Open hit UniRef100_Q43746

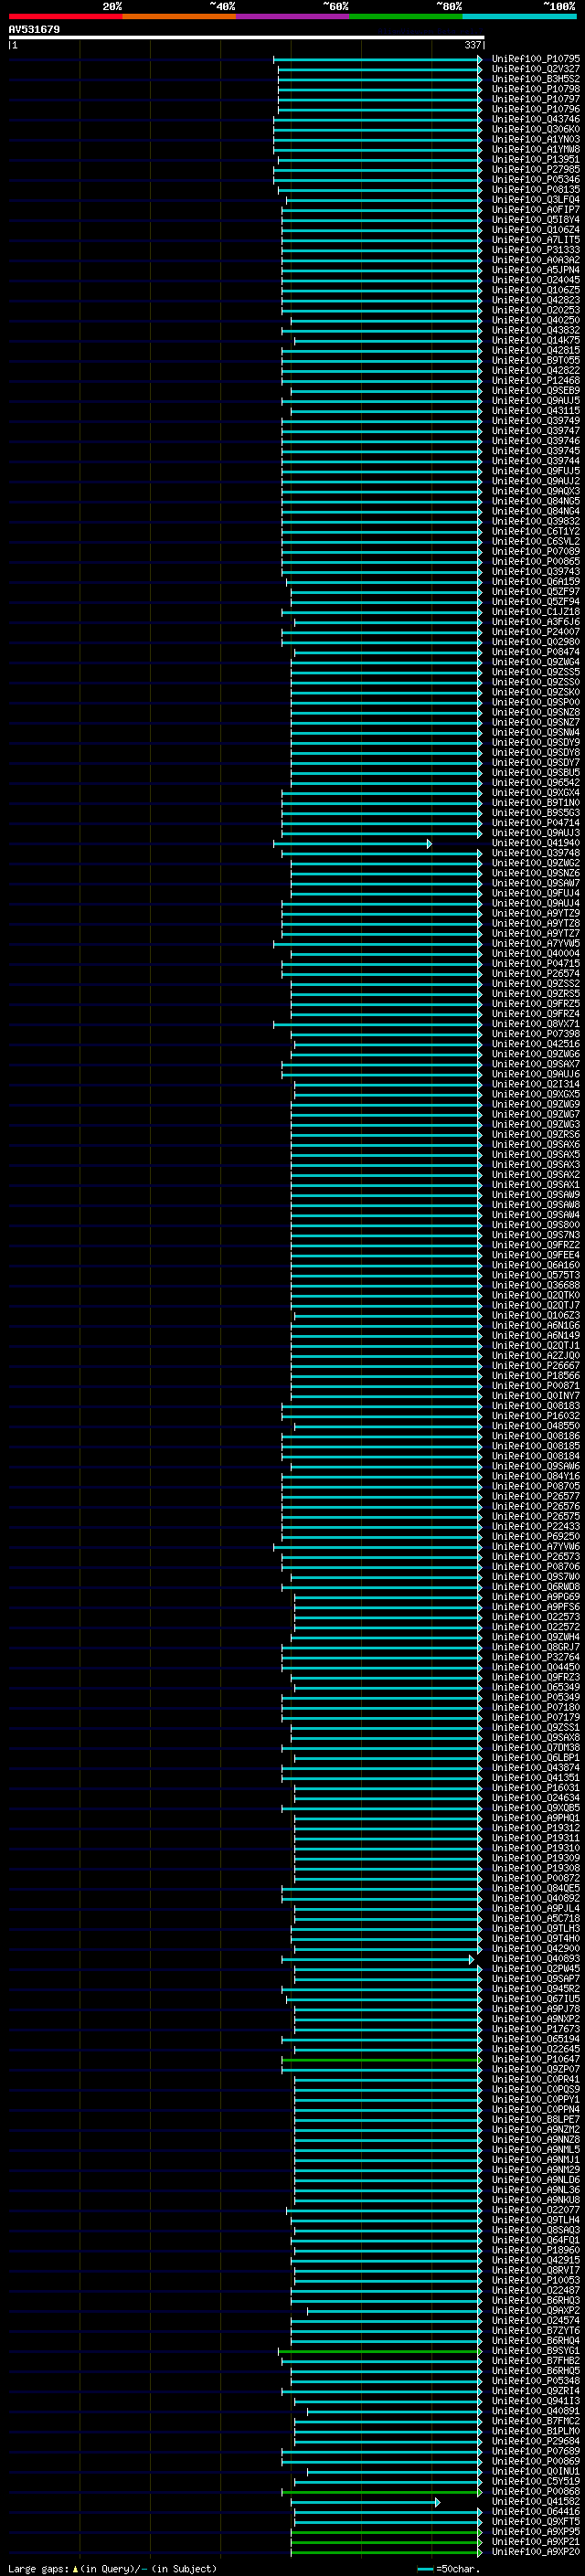(535, 119)
